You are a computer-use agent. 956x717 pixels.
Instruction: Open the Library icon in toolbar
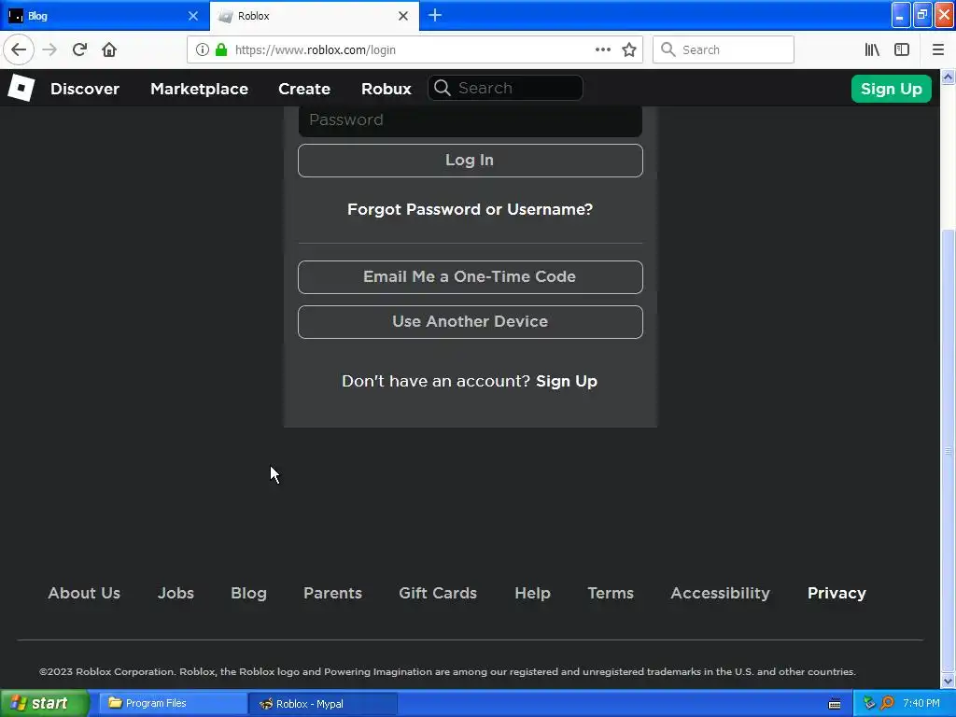pos(872,49)
